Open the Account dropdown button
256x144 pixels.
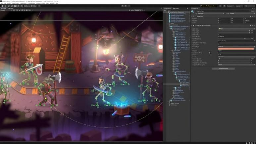click(x=230, y=6)
